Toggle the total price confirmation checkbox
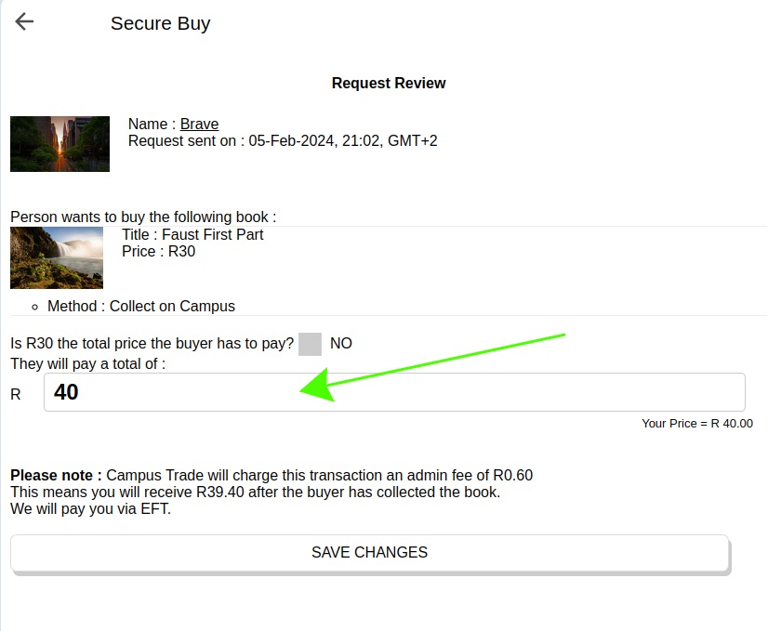 point(310,344)
